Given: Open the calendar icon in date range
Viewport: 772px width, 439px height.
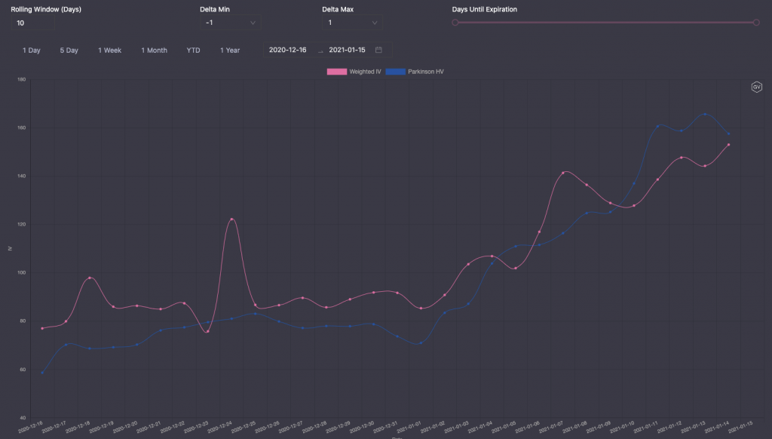Looking at the screenshot, I should (x=378, y=50).
